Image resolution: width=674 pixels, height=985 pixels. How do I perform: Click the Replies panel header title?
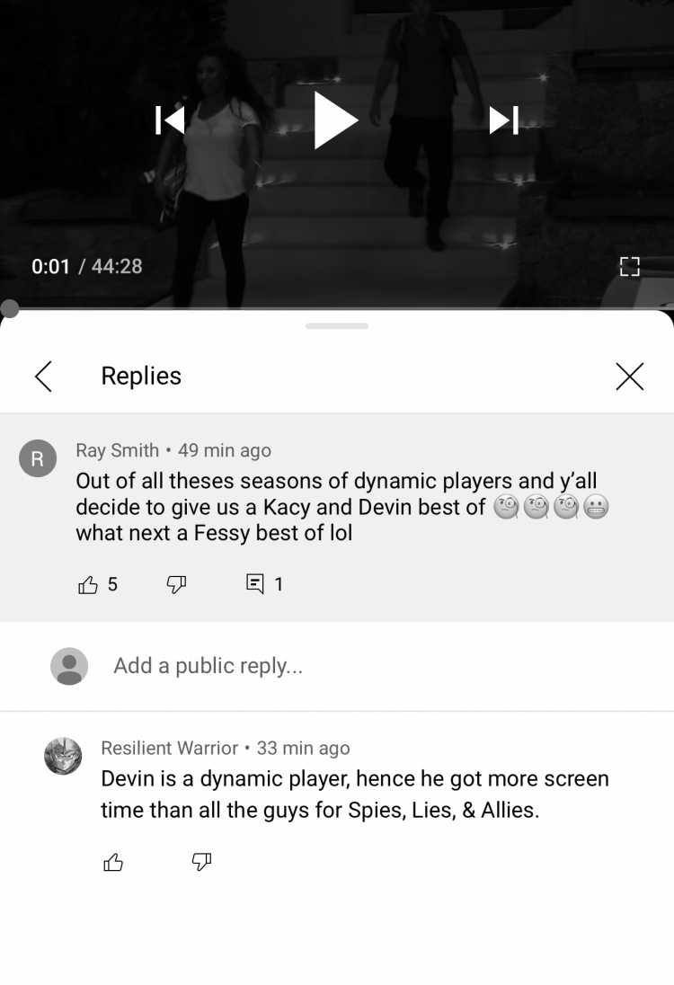coord(141,376)
